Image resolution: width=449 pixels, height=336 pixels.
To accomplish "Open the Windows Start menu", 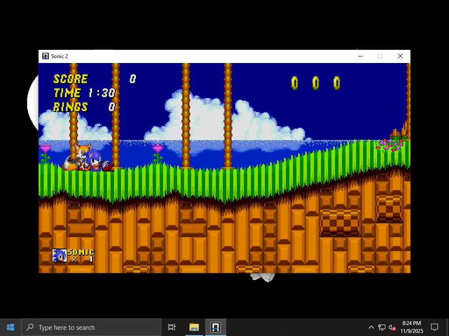I will [11, 327].
